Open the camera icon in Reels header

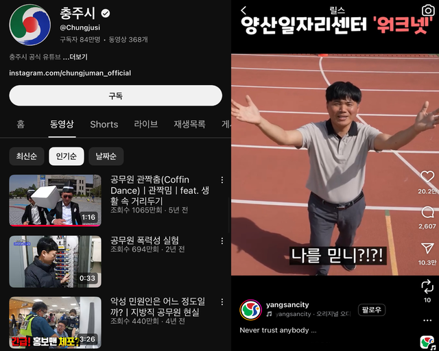(x=427, y=10)
